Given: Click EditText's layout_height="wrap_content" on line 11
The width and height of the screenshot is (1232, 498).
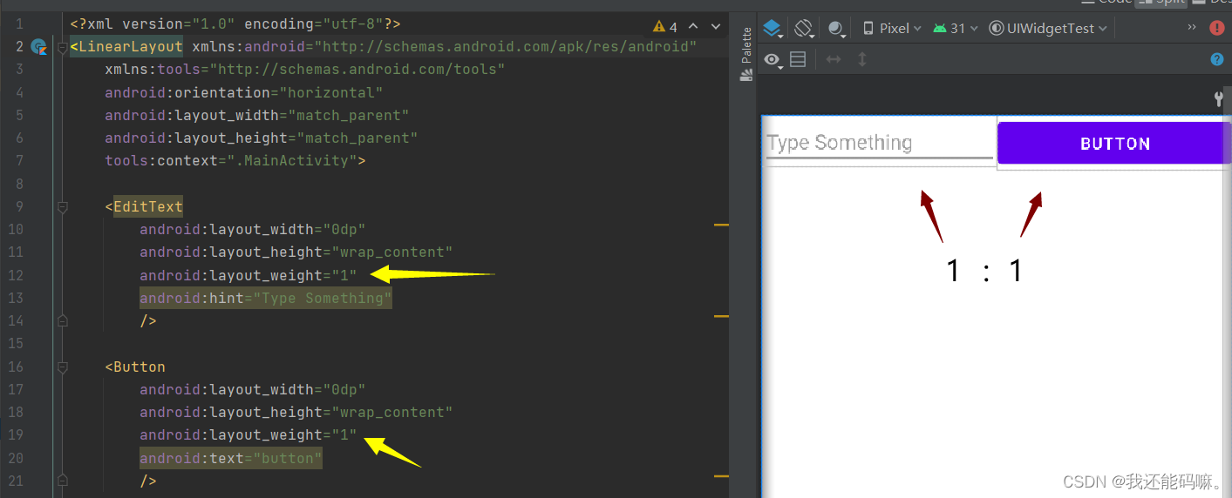Looking at the screenshot, I should (296, 252).
